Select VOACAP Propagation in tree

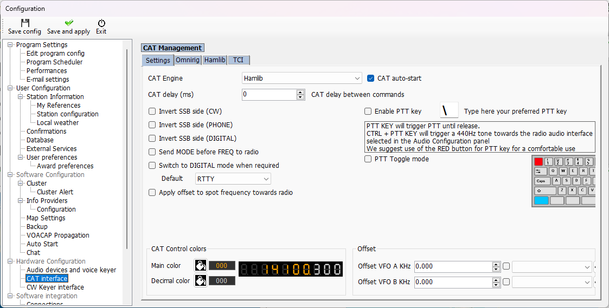pos(58,235)
